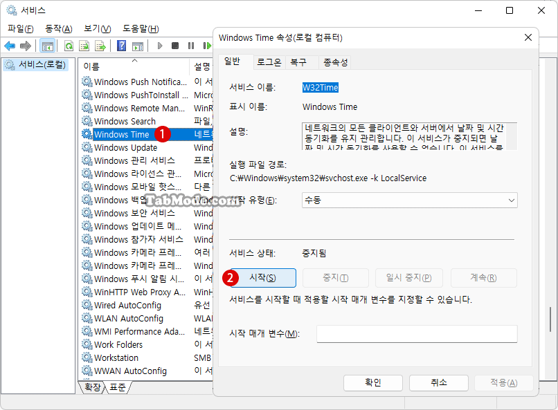This screenshot has width=558, height=410.
Task: Click the 시작 매개 변수 input field
Action: click(417, 334)
